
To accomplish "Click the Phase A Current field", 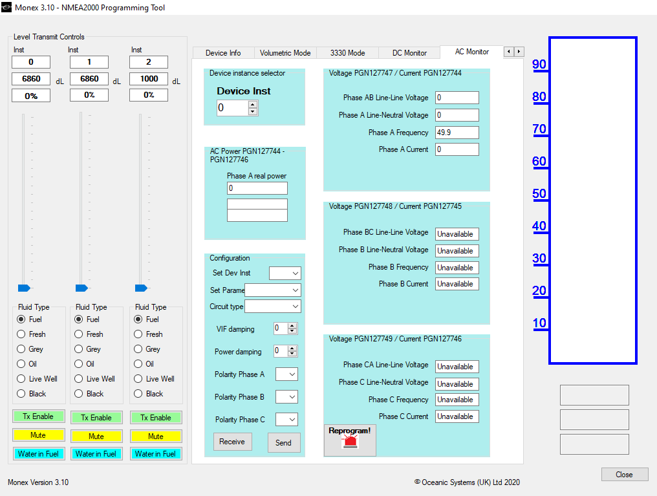I will point(457,149).
